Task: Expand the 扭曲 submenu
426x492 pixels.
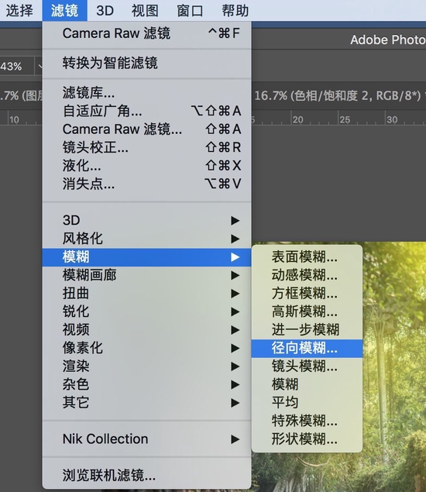Action: [146, 294]
